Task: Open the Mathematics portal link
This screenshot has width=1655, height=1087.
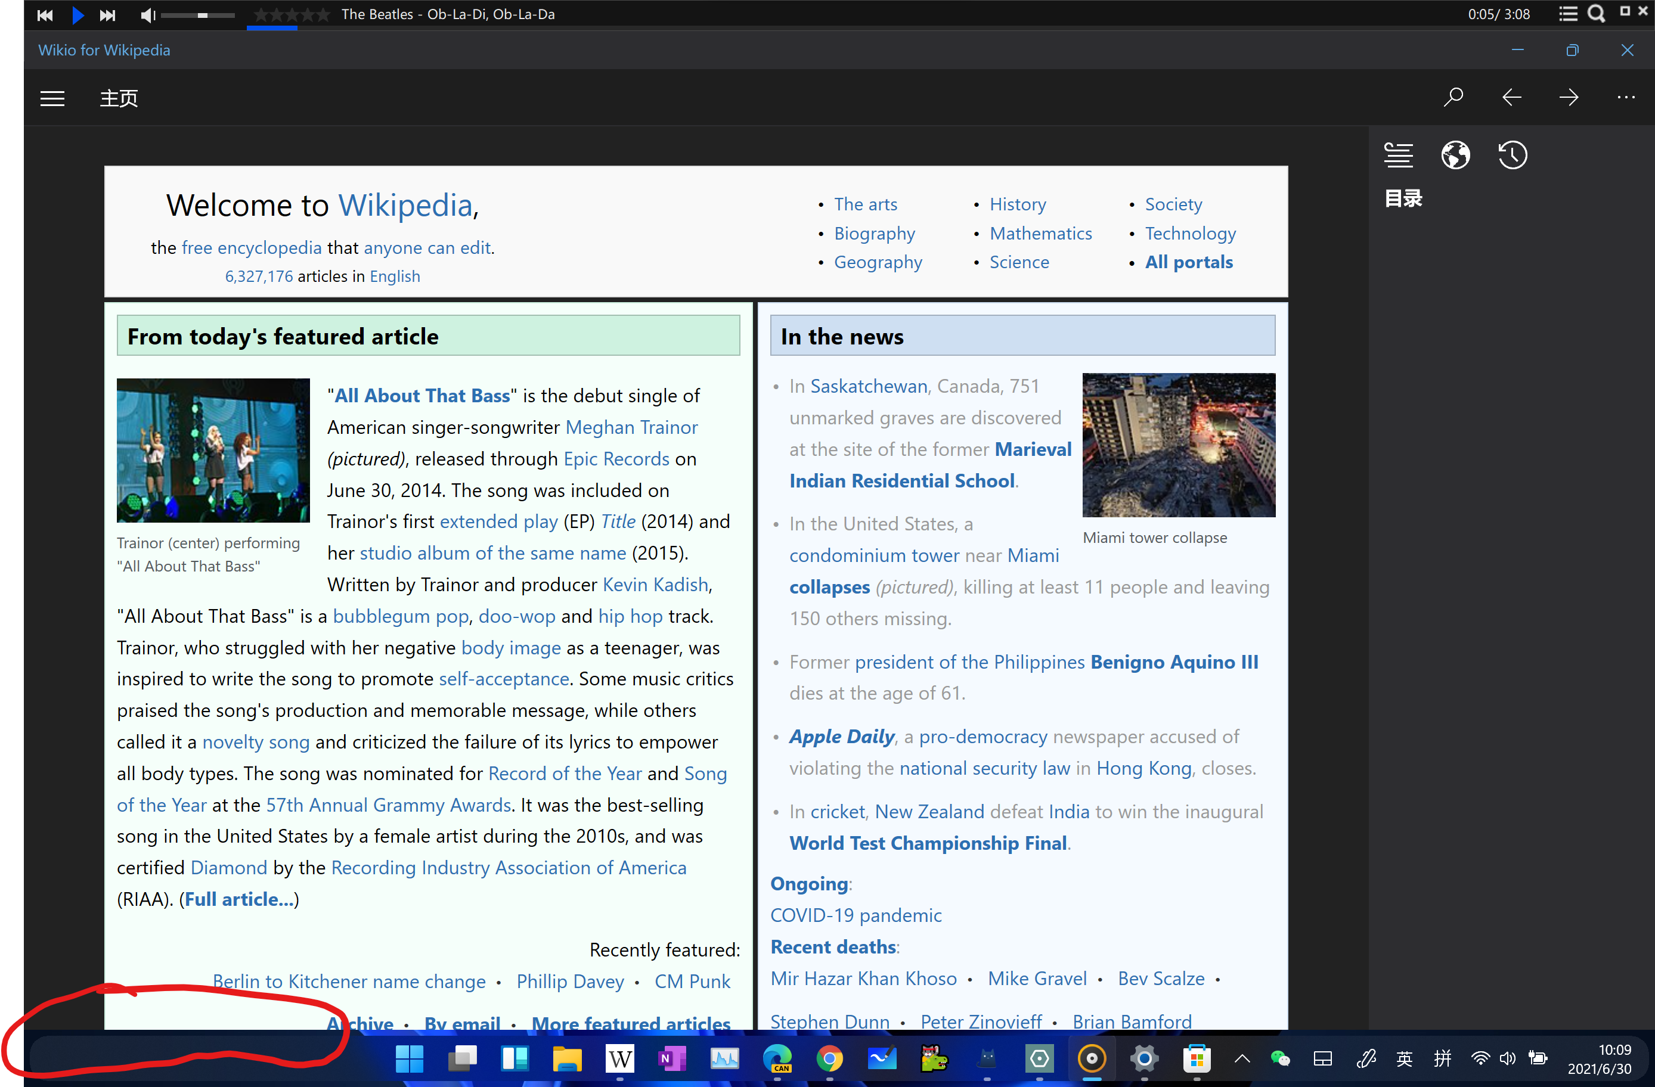Action: [x=1040, y=233]
